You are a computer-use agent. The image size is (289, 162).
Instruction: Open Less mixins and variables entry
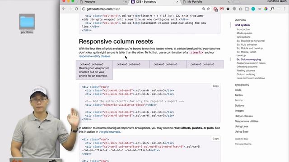(x=251, y=78)
